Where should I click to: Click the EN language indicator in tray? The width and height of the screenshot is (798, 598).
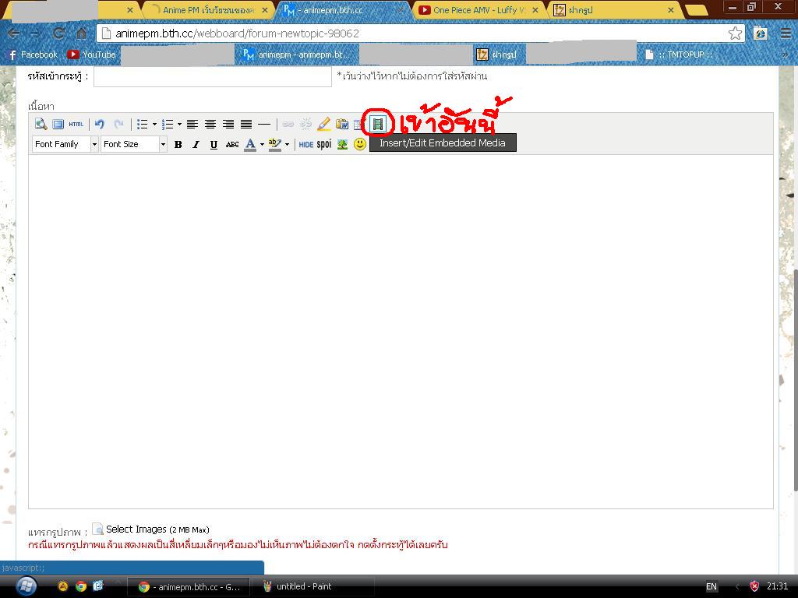711,587
